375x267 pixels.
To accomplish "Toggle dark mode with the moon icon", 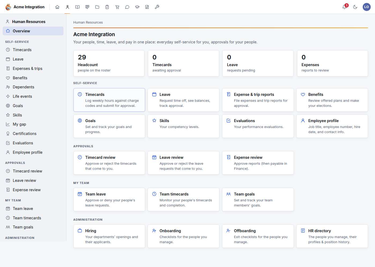I will [x=355, y=7].
